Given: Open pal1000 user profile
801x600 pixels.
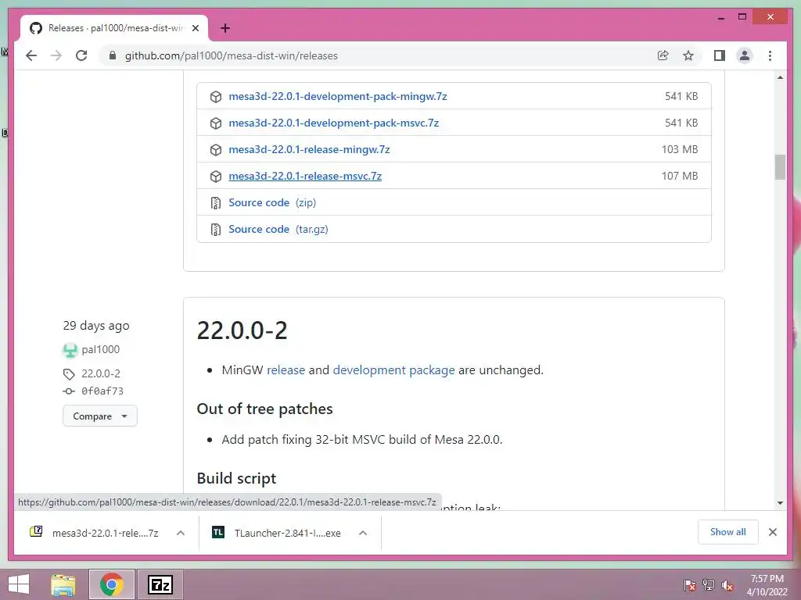Looking at the screenshot, I should click(101, 349).
